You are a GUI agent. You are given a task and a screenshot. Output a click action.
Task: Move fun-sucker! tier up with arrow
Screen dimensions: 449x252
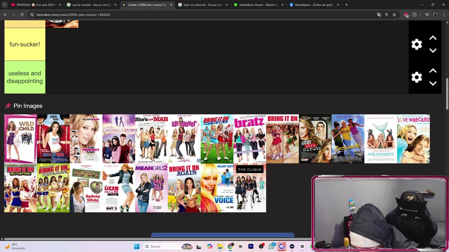(433, 38)
